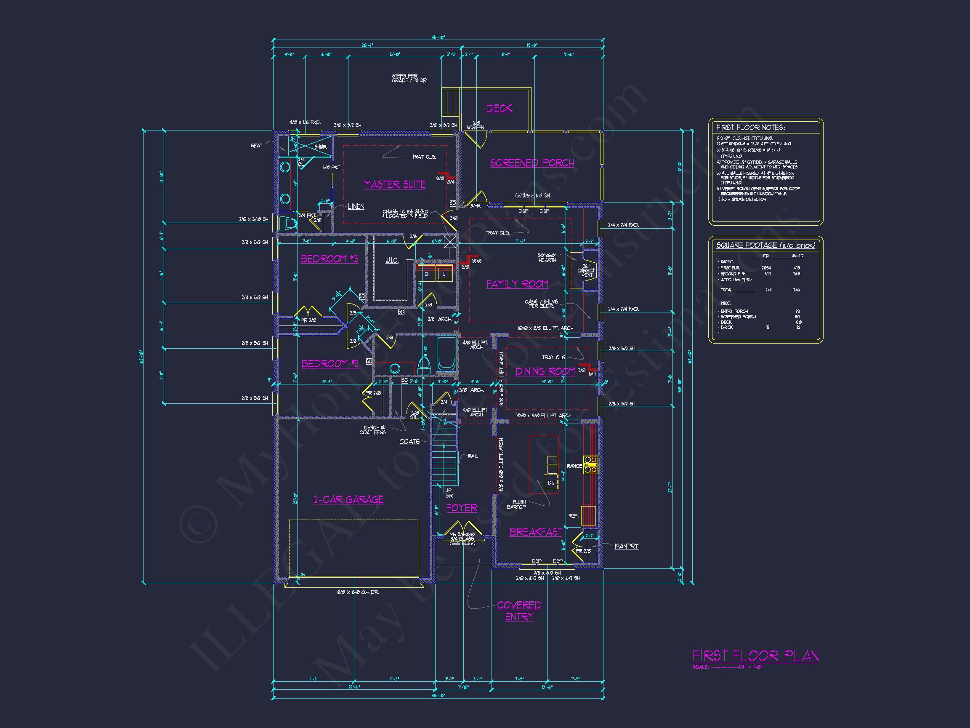970x728 pixels.
Task: Select the 3/0 PKT. door label
Action: 332,168
